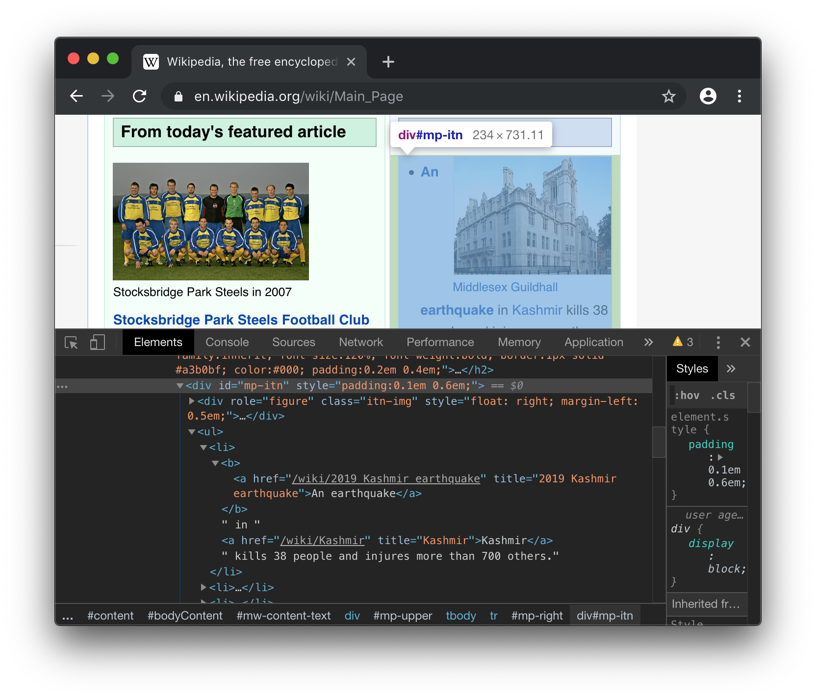Collapse the ul node
816x698 pixels.
click(x=192, y=432)
